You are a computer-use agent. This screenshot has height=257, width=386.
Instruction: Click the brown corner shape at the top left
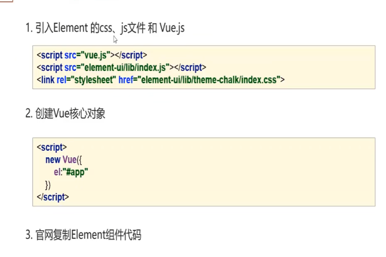tap(6, 1)
